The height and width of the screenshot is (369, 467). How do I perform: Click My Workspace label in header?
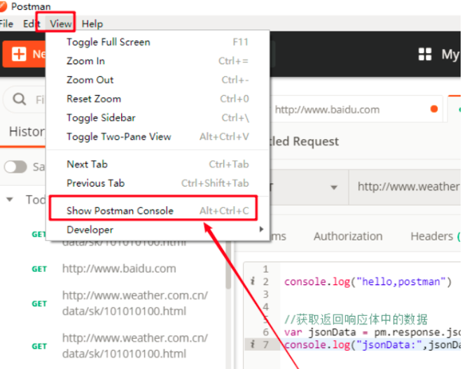pos(450,55)
